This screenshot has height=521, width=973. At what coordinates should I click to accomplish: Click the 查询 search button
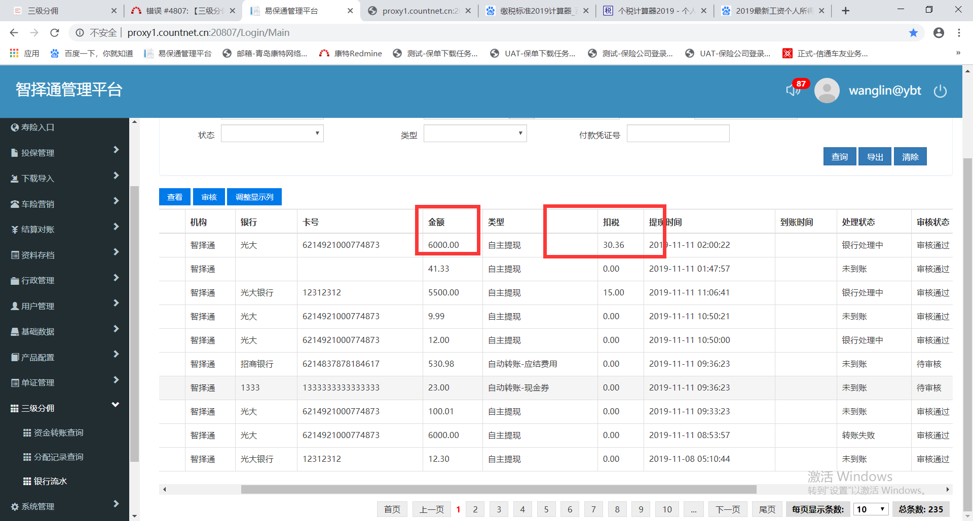(839, 157)
